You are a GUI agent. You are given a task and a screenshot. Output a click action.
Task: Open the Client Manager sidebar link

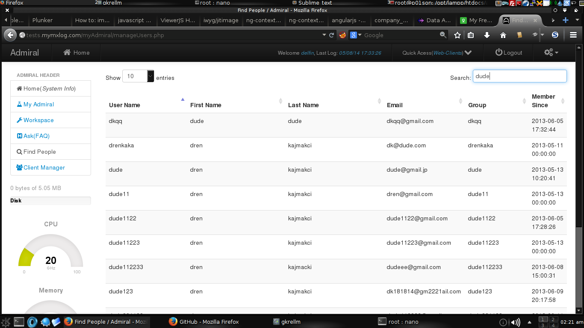(x=44, y=167)
